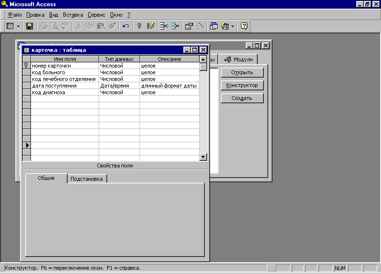Click row selector of код больного
The height and width of the screenshot is (274, 381).
pyautogui.click(x=27, y=72)
